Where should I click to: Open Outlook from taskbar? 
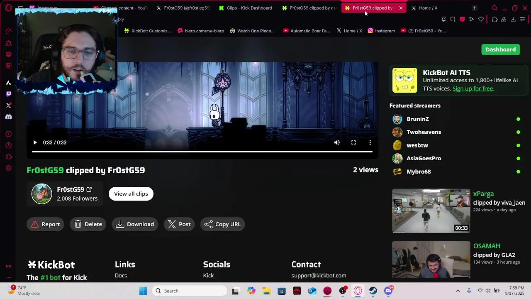312,291
